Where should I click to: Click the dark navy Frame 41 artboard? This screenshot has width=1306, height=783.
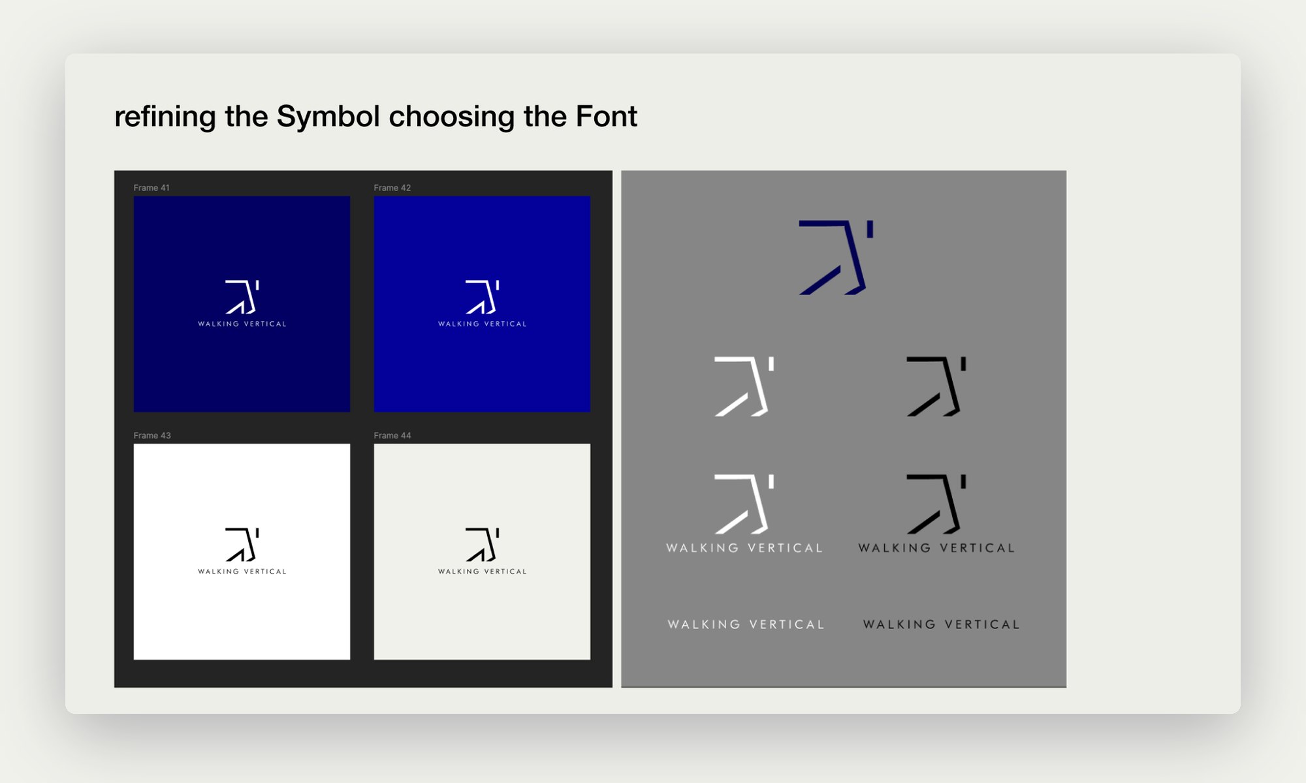(x=242, y=304)
